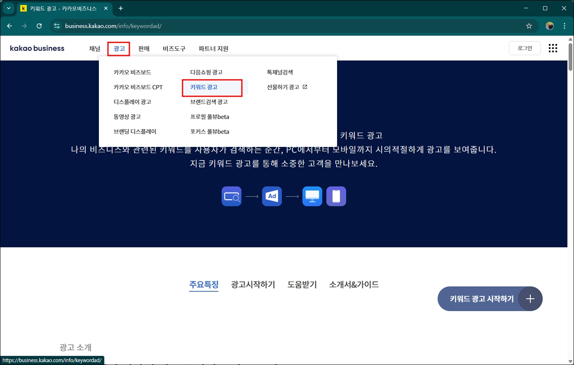Open the 채널 menu
This screenshot has height=365, width=574.
pyautogui.click(x=94, y=48)
